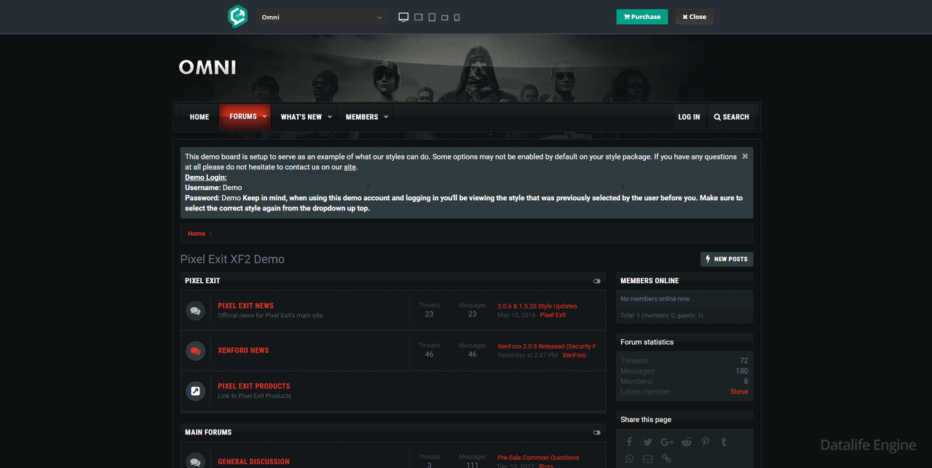Click the green Purchase button
932x468 pixels.
[x=642, y=17]
